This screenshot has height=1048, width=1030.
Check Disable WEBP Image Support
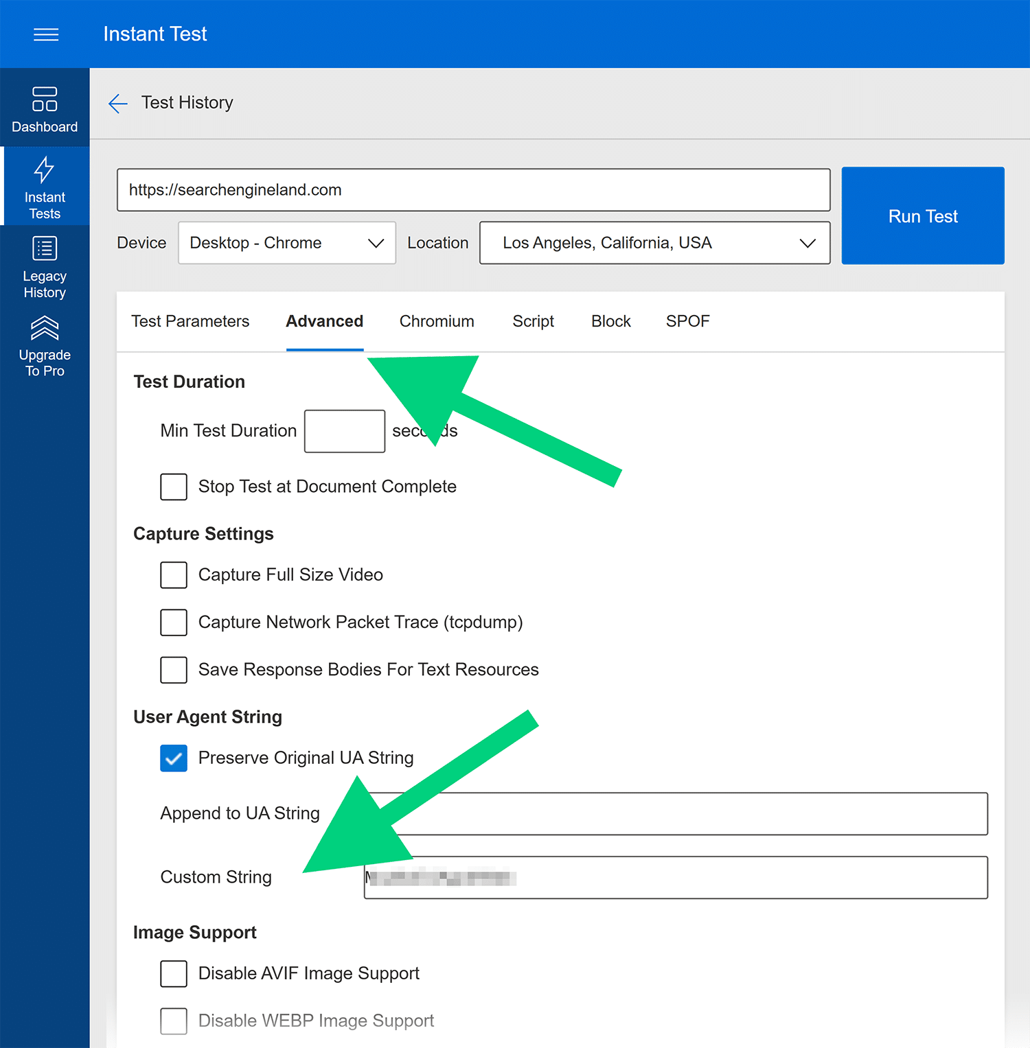[x=174, y=1021]
